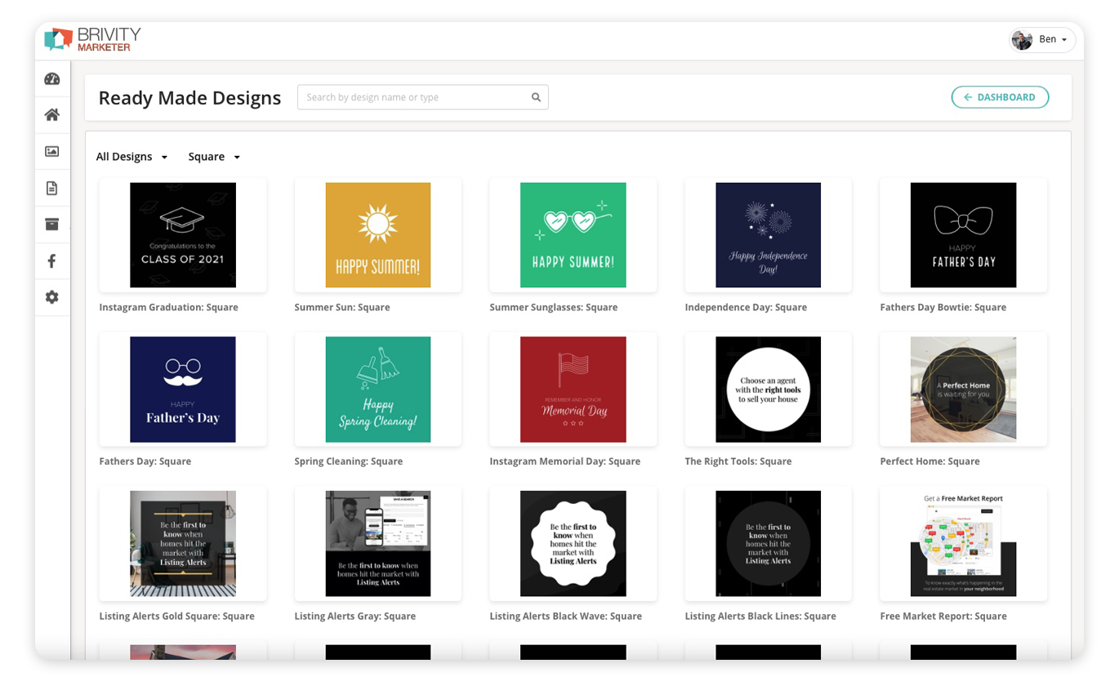Click 'The Right Tools: Square' label
The width and height of the screenshot is (1119, 681).
click(x=738, y=461)
